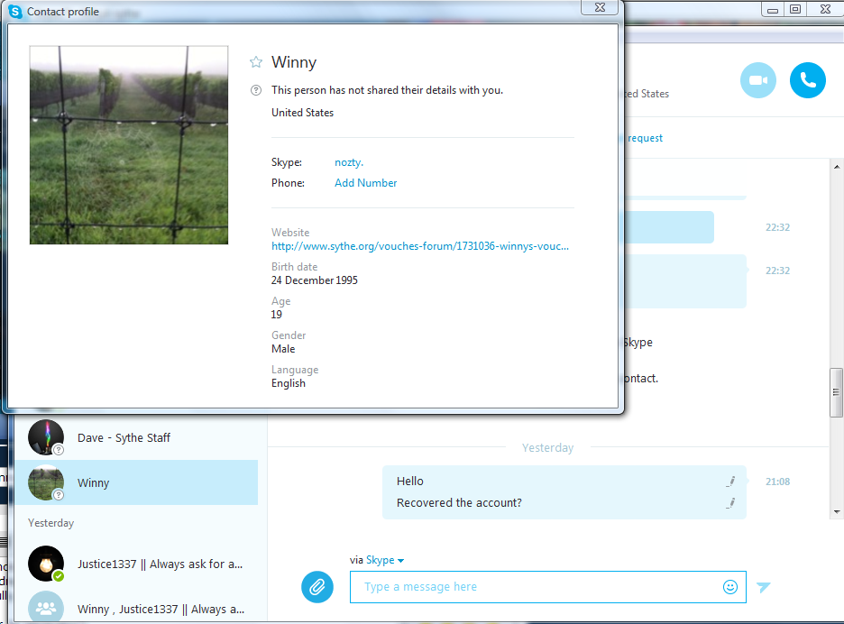Viewport: 844px width, 624px height.
Task: Click the chat scrollbar thumb
Action: [836, 392]
